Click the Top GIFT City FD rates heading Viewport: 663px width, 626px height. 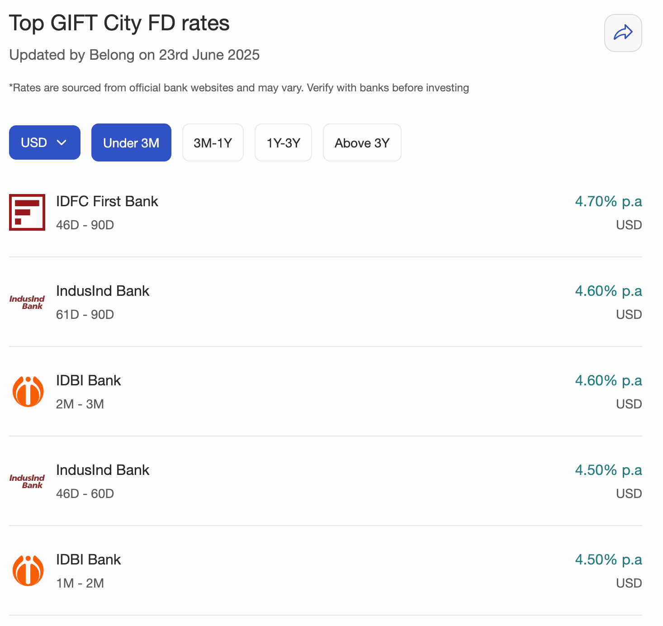pyautogui.click(x=119, y=23)
